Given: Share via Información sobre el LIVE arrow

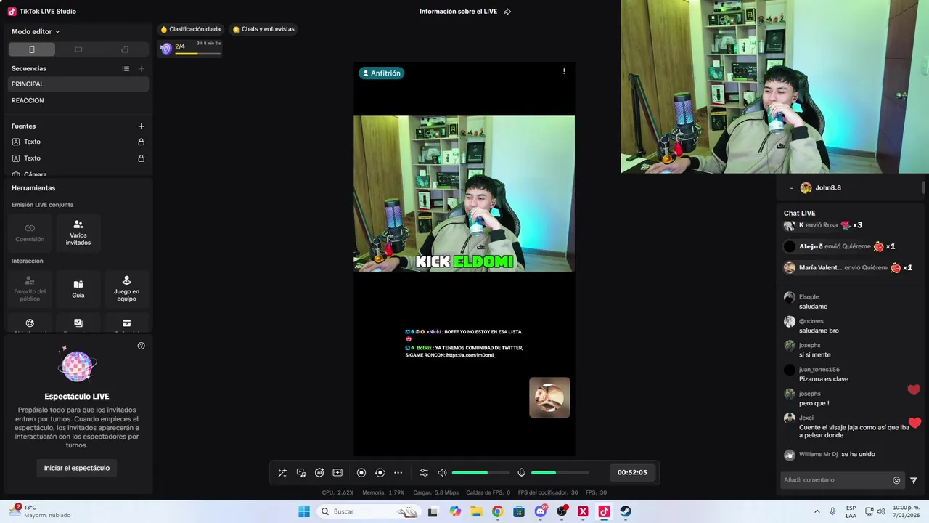Looking at the screenshot, I should pyautogui.click(x=507, y=12).
